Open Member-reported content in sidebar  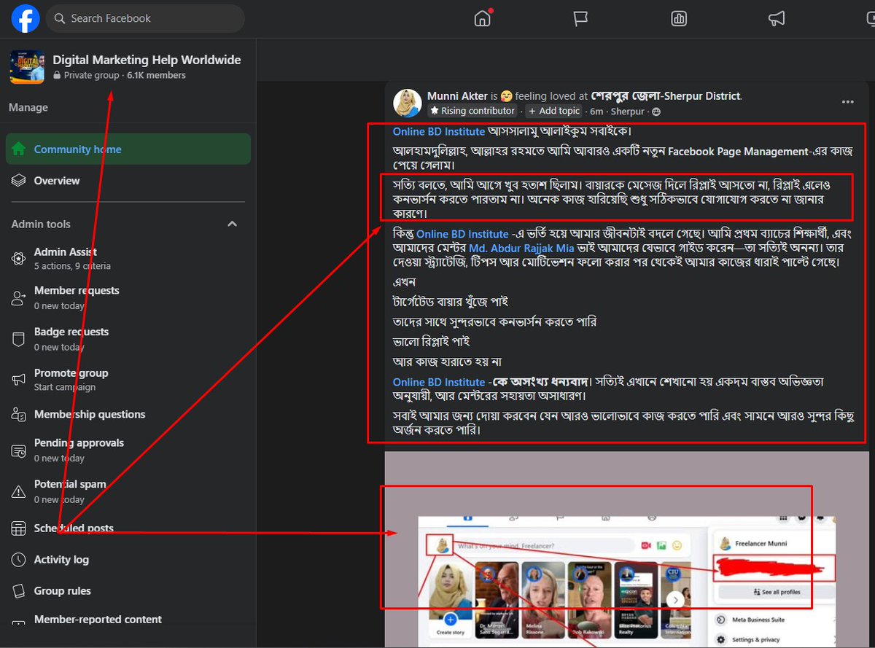point(97,619)
